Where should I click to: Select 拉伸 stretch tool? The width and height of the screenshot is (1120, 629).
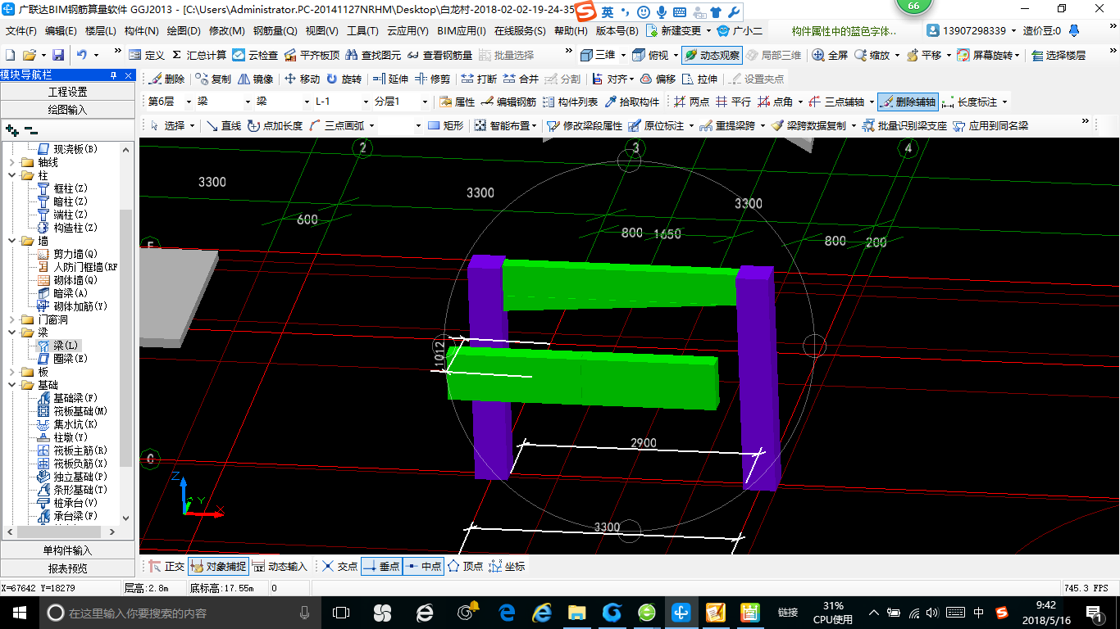tap(699, 79)
